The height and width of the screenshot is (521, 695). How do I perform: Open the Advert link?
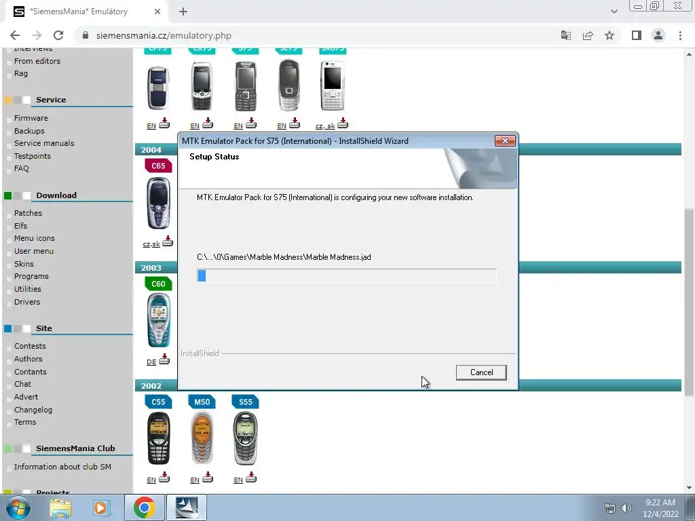[26, 397]
